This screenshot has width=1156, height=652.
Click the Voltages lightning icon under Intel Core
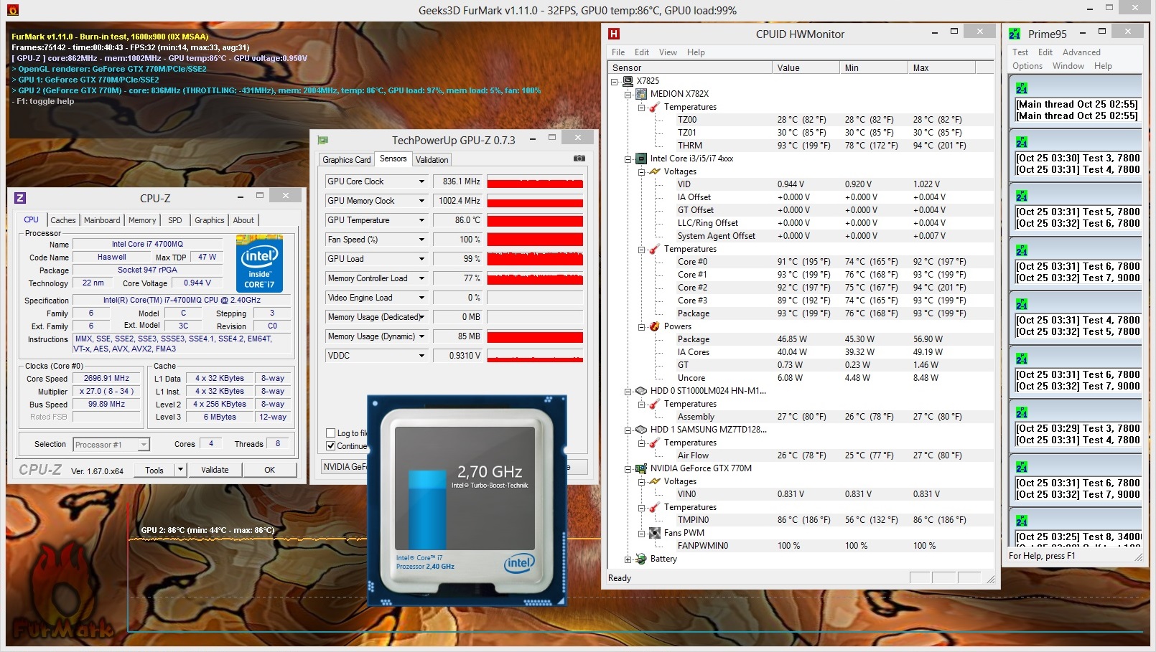coord(655,171)
